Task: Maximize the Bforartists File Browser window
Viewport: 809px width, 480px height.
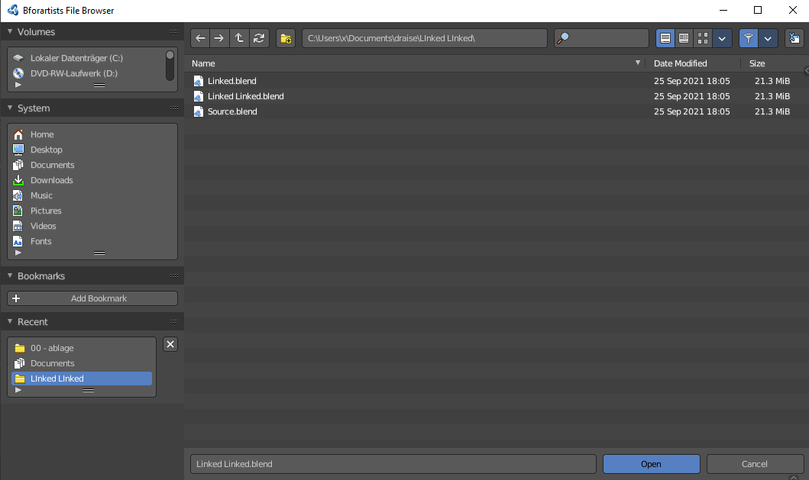Action: [x=757, y=11]
